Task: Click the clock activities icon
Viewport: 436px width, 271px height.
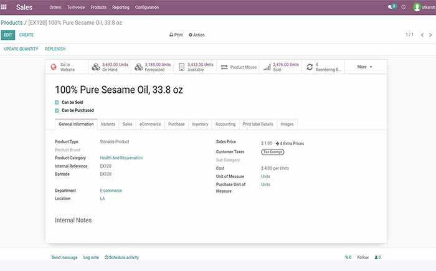Action: click(404, 7)
